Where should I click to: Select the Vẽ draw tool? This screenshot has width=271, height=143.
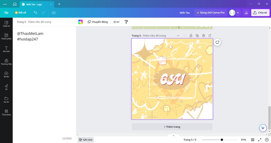click(6, 87)
